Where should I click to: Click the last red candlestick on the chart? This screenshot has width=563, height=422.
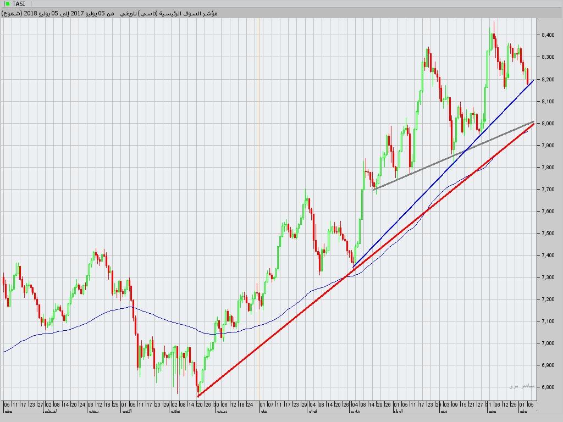(x=528, y=76)
